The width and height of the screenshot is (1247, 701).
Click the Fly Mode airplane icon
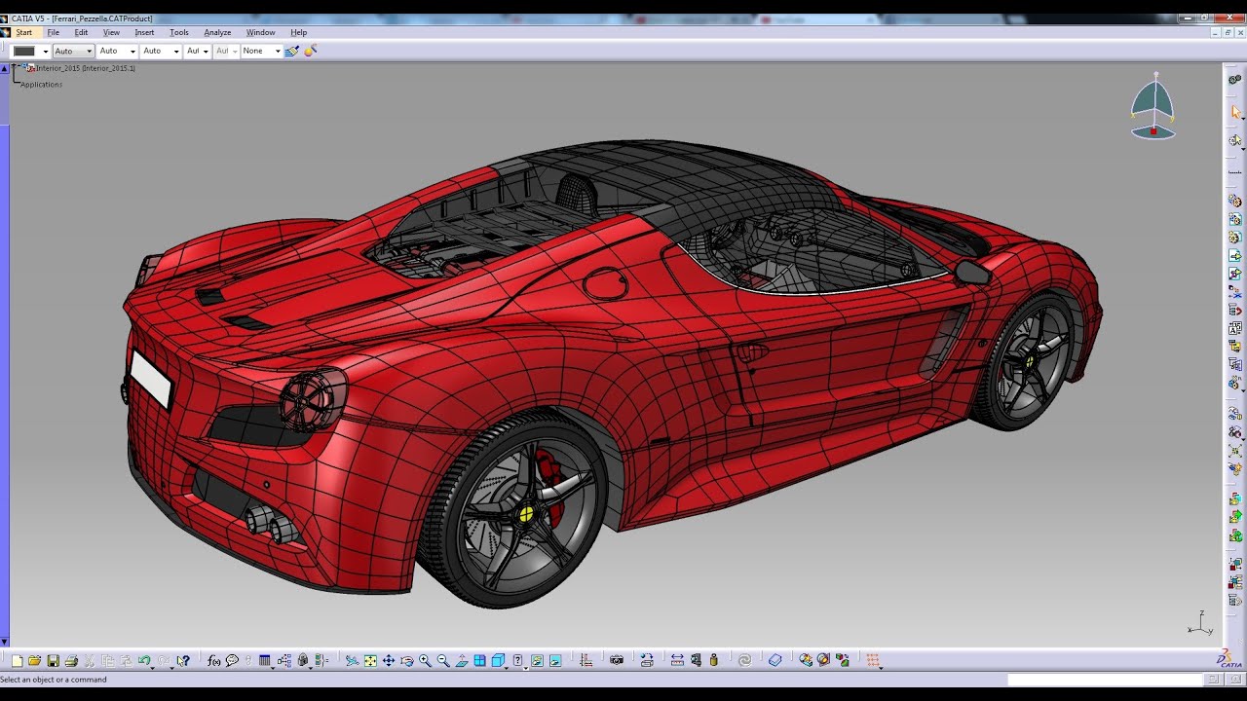click(x=352, y=660)
